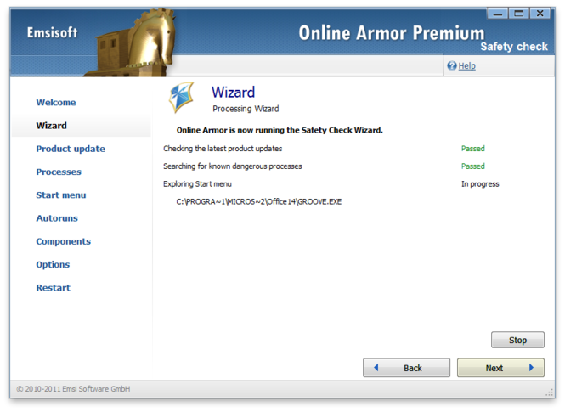Click the Back button
This screenshot has width=565, height=412.
point(406,368)
